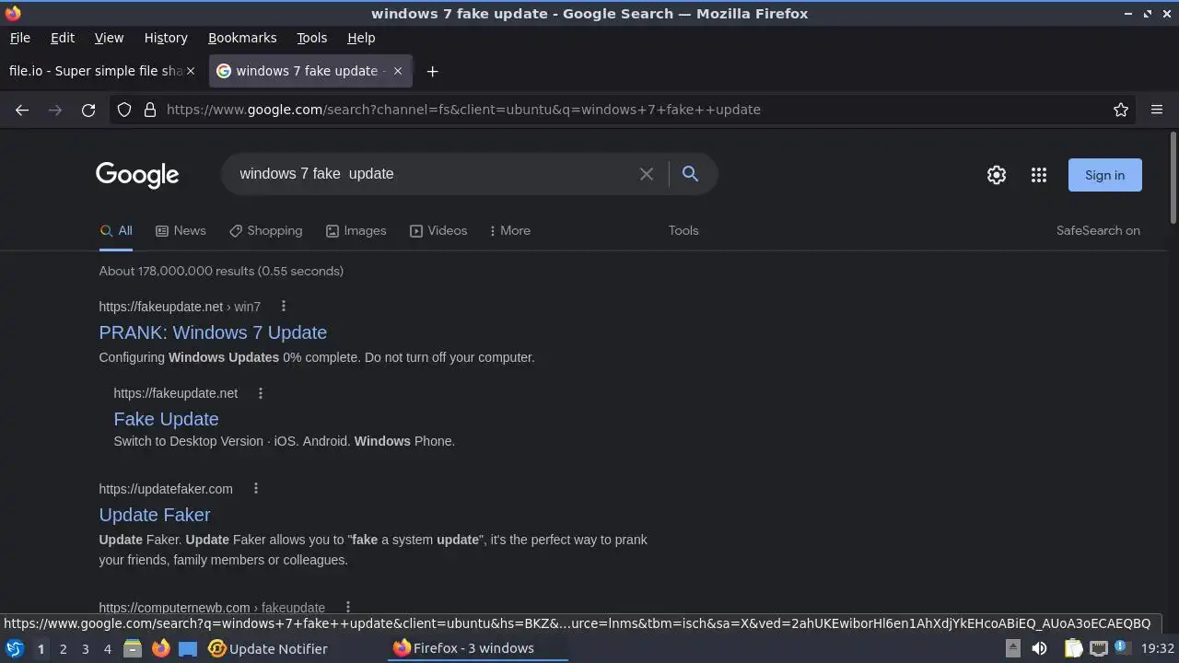This screenshot has height=663, width=1179.
Task: Clear the Google search box text
Action: [647, 174]
